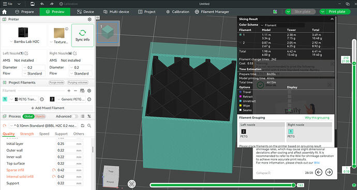Remove a filament with the minus icon

[76, 91]
